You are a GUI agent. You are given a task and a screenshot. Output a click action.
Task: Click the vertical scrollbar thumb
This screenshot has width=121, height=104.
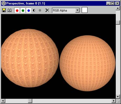click(118, 23)
